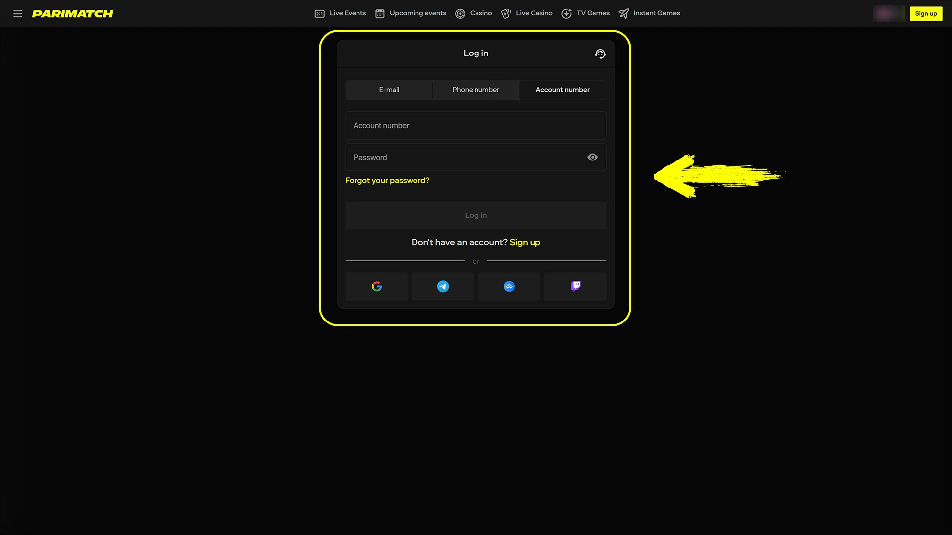
Task: Select the Casino roulette icon
Action: point(460,13)
